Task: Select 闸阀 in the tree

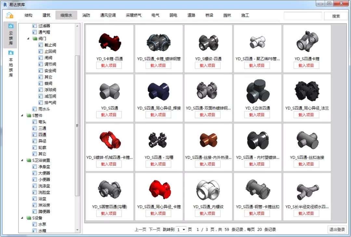Action: (48, 58)
